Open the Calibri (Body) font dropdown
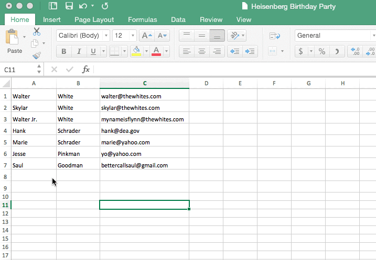 [83, 36]
